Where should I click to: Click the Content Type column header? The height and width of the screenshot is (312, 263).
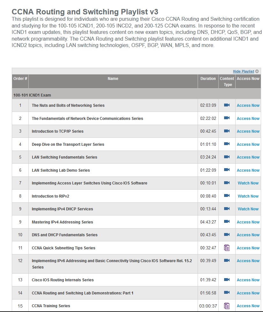tap(227, 81)
